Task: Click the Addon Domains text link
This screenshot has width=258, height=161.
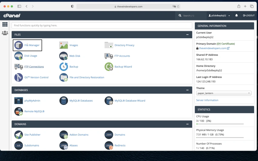Action: [x=79, y=135]
